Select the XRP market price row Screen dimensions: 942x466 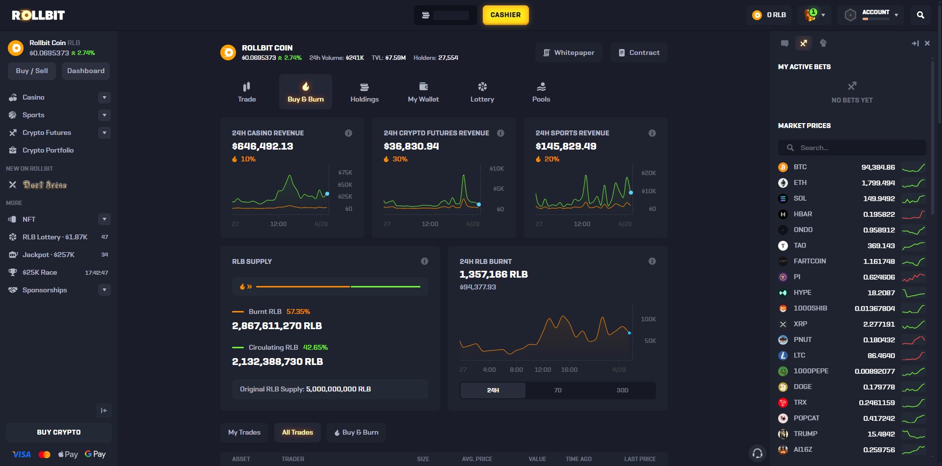click(852, 324)
